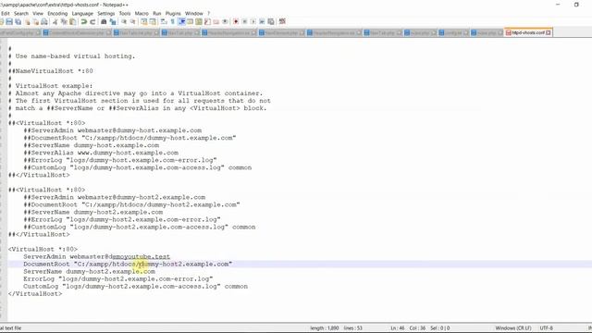
Task: Open the Tools menu
Action: (x=125, y=13)
